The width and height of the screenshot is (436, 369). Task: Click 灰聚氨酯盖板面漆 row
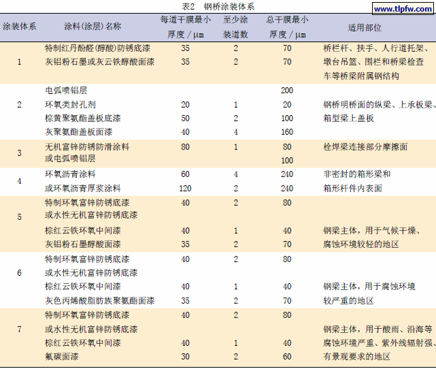79,132
